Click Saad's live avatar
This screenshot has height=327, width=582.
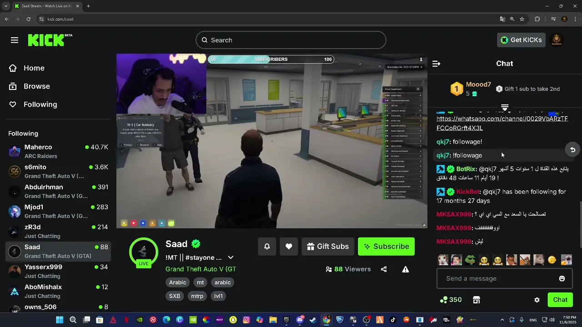click(x=144, y=252)
